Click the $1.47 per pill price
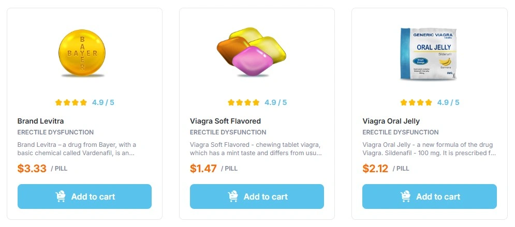Screen dimensions: 515x227 click(203, 168)
